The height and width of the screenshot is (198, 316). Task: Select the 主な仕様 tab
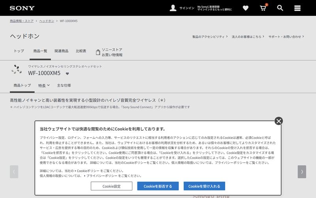[x=64, y=86]
